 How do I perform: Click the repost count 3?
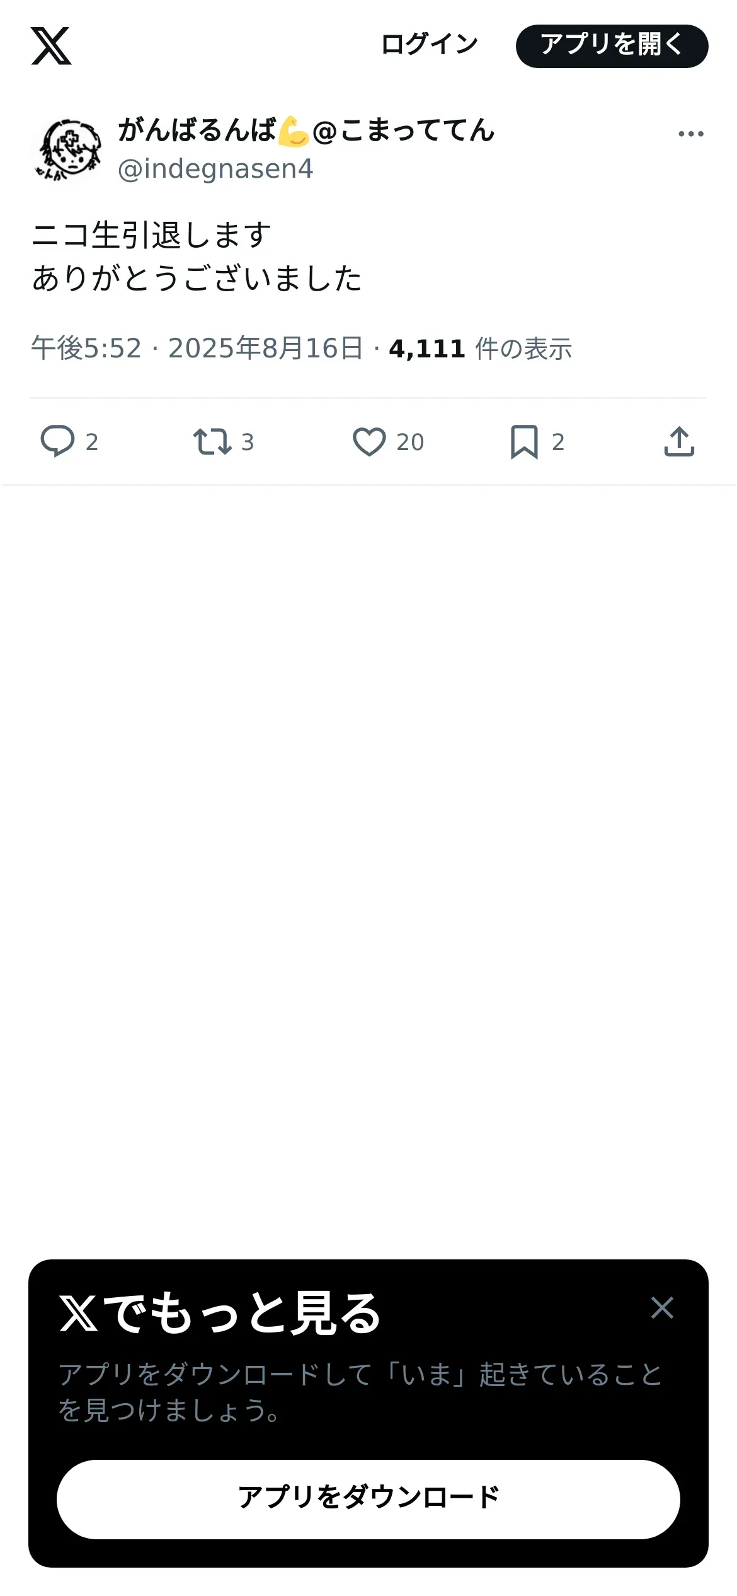(x=248, y=442)
